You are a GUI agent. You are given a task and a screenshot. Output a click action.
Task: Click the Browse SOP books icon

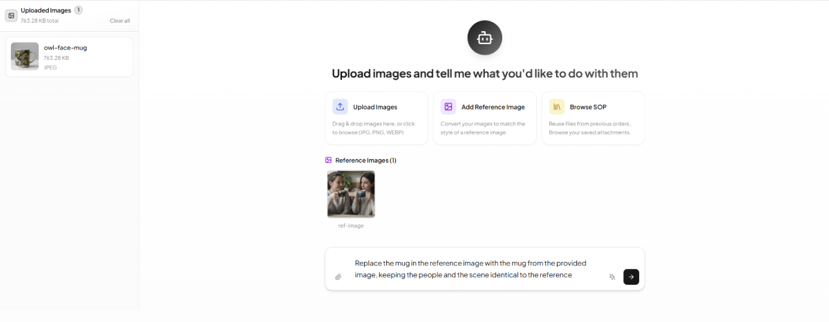557,107
